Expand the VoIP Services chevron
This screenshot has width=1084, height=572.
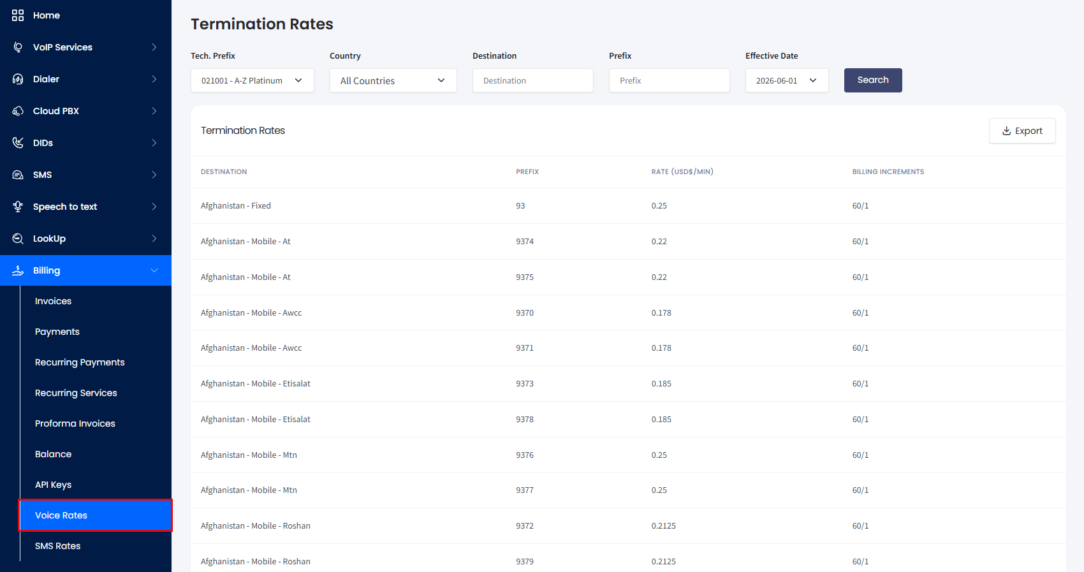tap(154, 47)
